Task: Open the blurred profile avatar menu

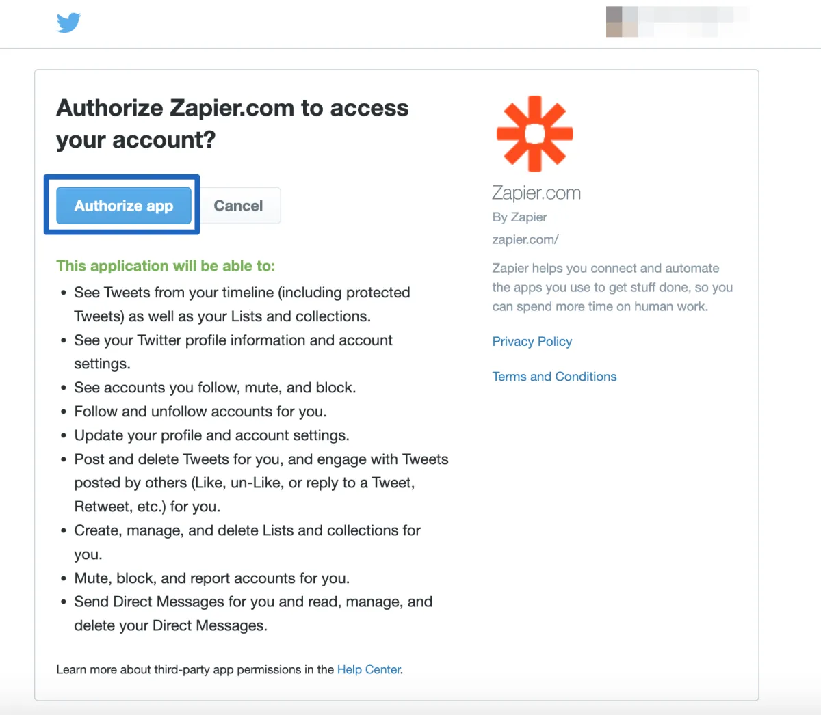Action: (622, 22)
